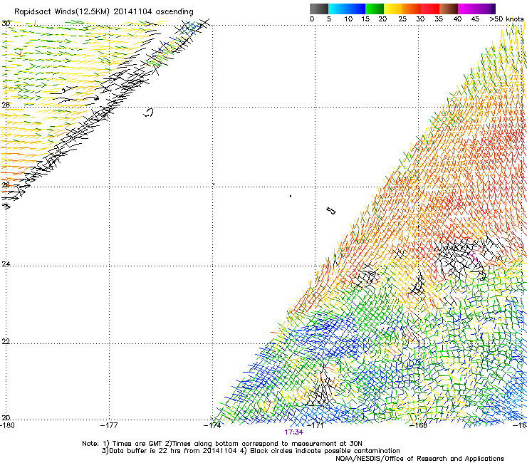Click the latitude label '28' on left axis

[6, 105]
